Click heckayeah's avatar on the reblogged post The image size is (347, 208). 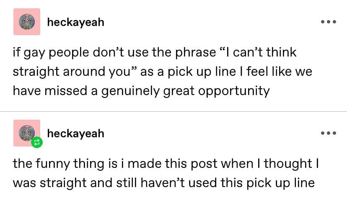click(x=27, y=133)
